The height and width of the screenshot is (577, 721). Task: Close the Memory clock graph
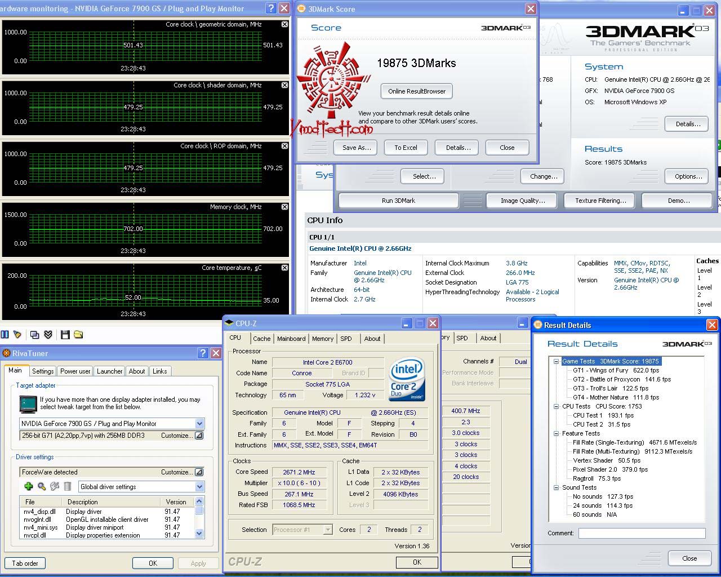pyautogui.click(x=284, y=207)
